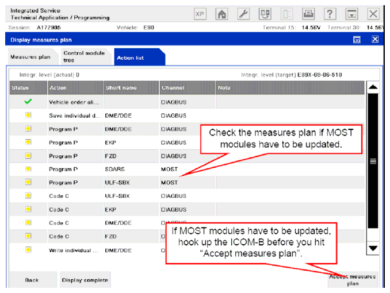This screenshot has width=390, height=293.
Task: Select the Action list tab
Action: click(x=139, y=57)
